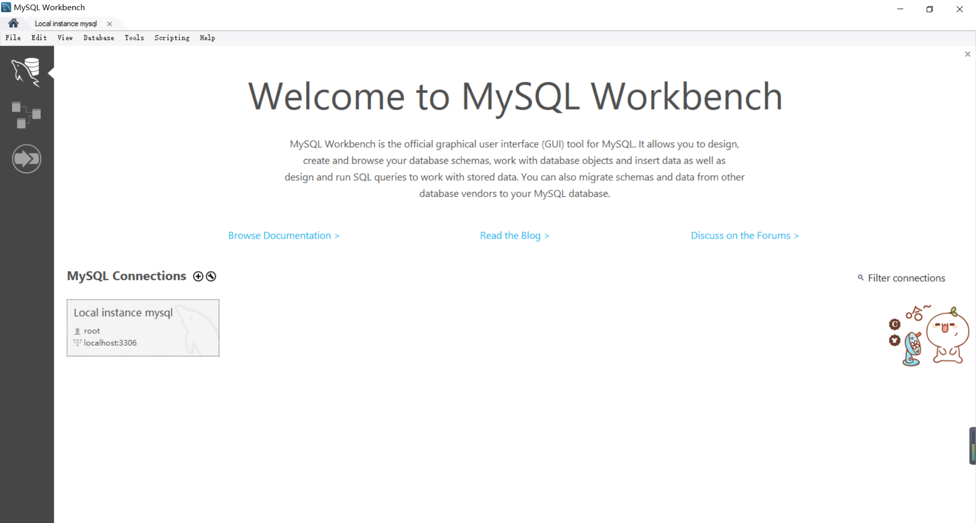Close the welcome message panel
The image size is (976, 523).
[x=967, y=54]
